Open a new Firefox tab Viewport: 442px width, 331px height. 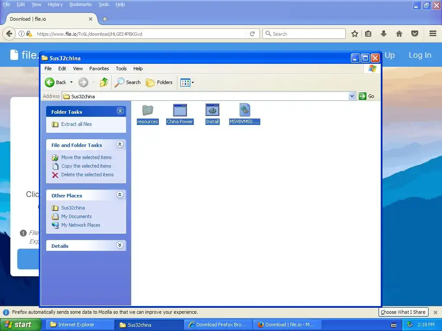pyautogui.click(x=105, y=19)
